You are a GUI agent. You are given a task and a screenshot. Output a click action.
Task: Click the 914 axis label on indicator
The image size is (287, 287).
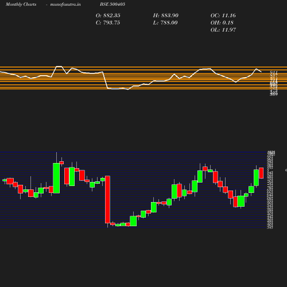tap(273, 72)
